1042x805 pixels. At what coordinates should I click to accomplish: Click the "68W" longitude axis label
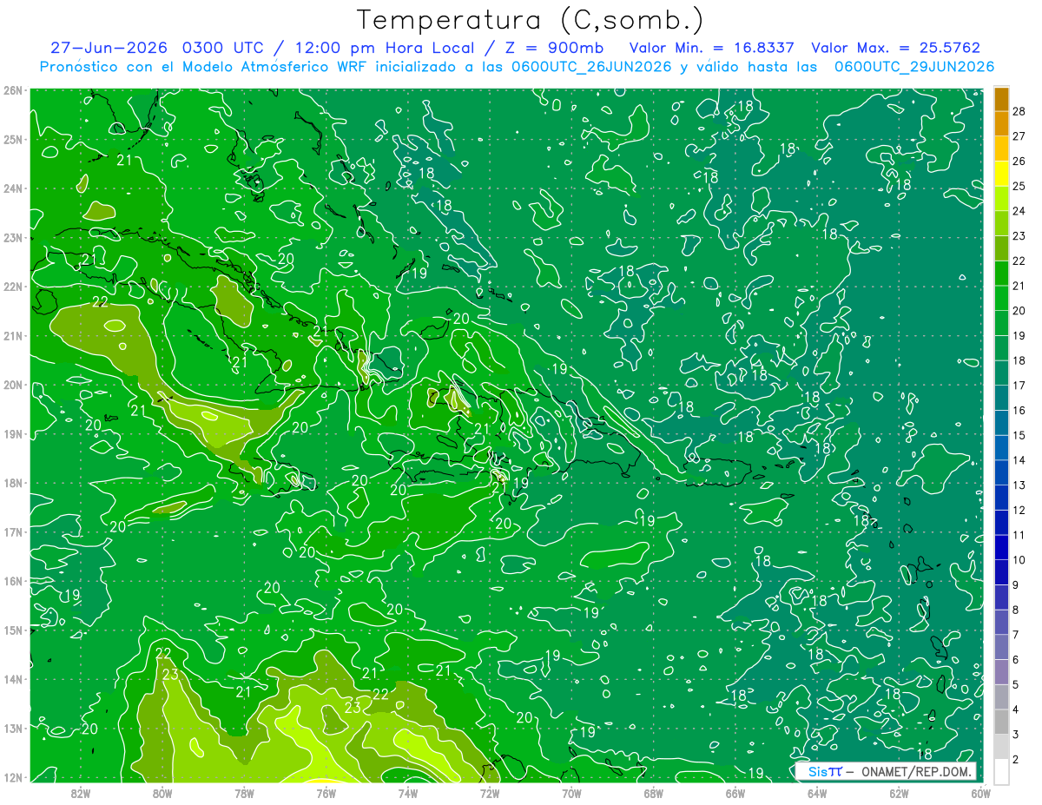[x=653, y=793]
